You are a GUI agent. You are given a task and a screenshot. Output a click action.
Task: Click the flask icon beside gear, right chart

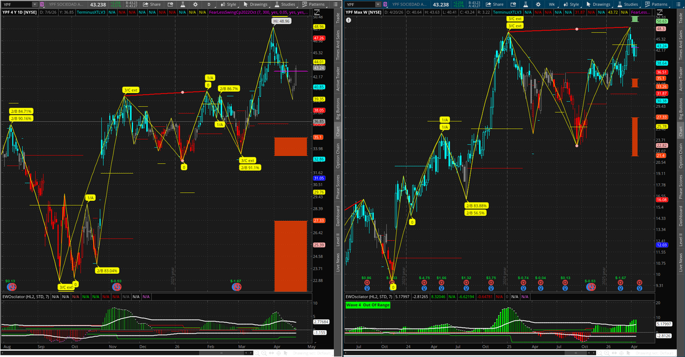point(526,5)
